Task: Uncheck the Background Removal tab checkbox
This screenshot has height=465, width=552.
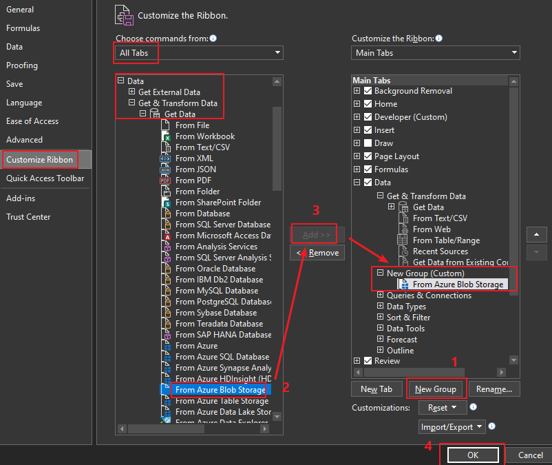Action: coord(368,91)
